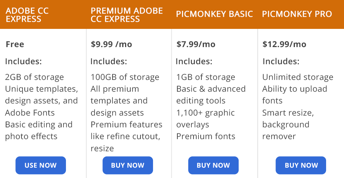Click the 1,100+ graphic overlays text
The width and height of the screenshot is (344, 178).
205,119
